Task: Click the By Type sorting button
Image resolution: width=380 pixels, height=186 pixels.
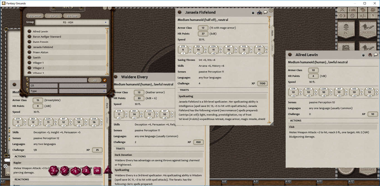Action: pos(72,16)
